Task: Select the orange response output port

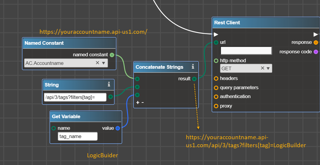Action: pos(316,42)
